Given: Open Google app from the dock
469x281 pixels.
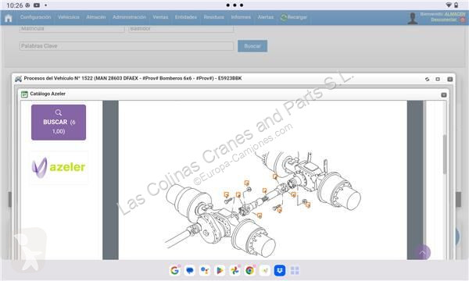Looking at the screenshot, I should pyautogui.click(x=174, y=271).
